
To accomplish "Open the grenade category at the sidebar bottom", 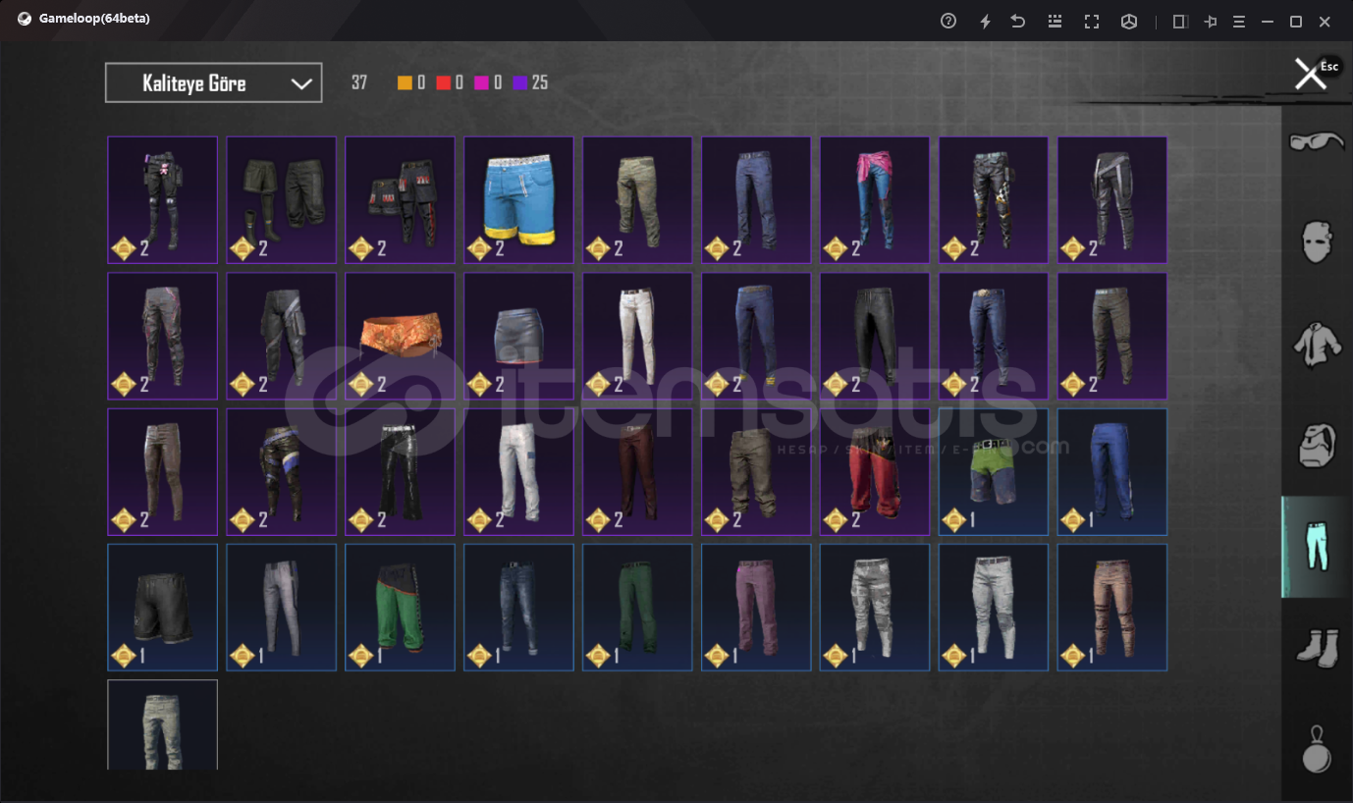I will (1316, 751).
